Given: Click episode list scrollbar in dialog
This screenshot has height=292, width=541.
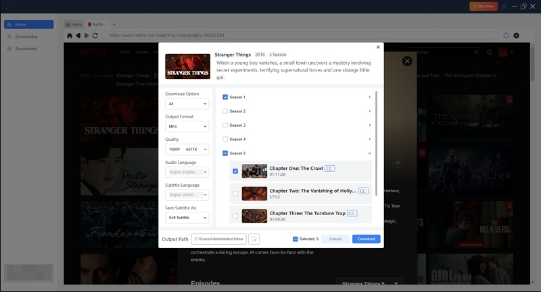Looking at the screenshot, I should (376, 144).
